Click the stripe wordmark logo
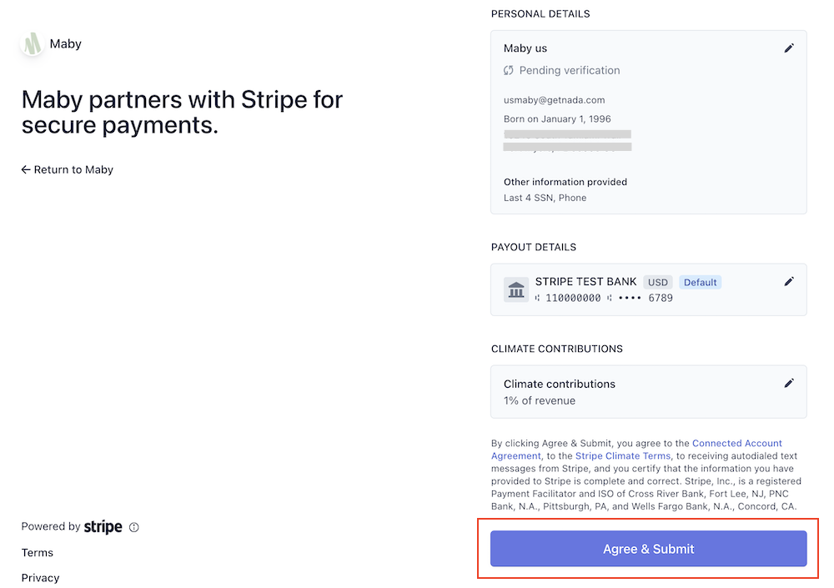 click(x=103, y=527)
